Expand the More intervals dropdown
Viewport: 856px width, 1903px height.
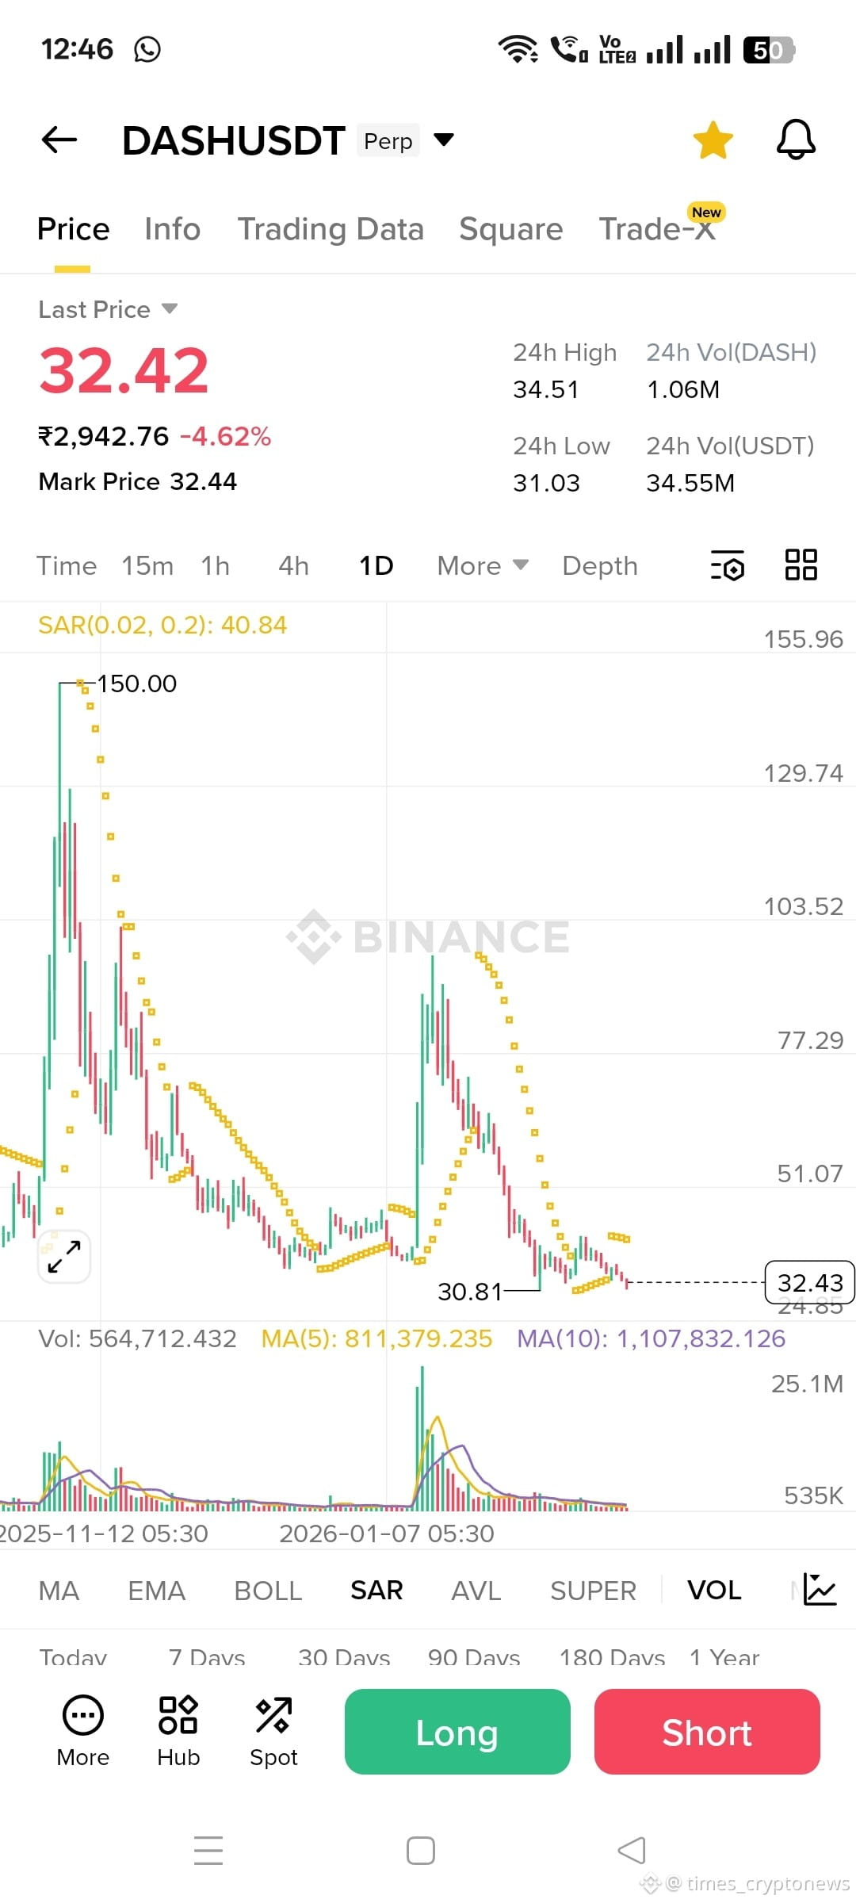click(x=483, y=566)
